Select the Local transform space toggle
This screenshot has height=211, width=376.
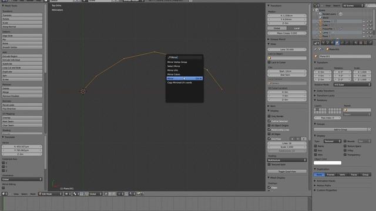click(297, 28)
